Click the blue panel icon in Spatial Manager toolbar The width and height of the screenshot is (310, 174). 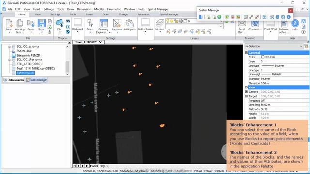201,17
